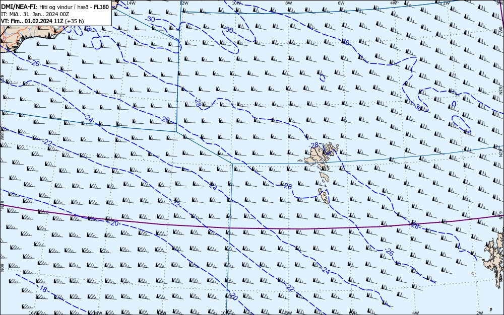
Task: Click the -18 isotherm label
Action: pyautogui.click(x=42, y=289)
